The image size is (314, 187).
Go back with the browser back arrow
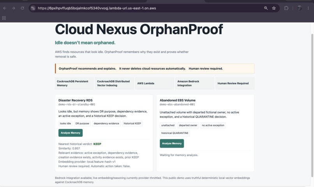[x=5, y=8]
